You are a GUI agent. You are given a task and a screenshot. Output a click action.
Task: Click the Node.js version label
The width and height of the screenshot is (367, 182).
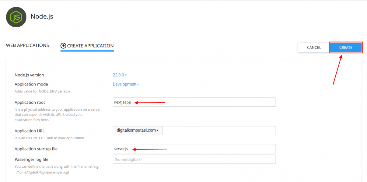[29, 75]
